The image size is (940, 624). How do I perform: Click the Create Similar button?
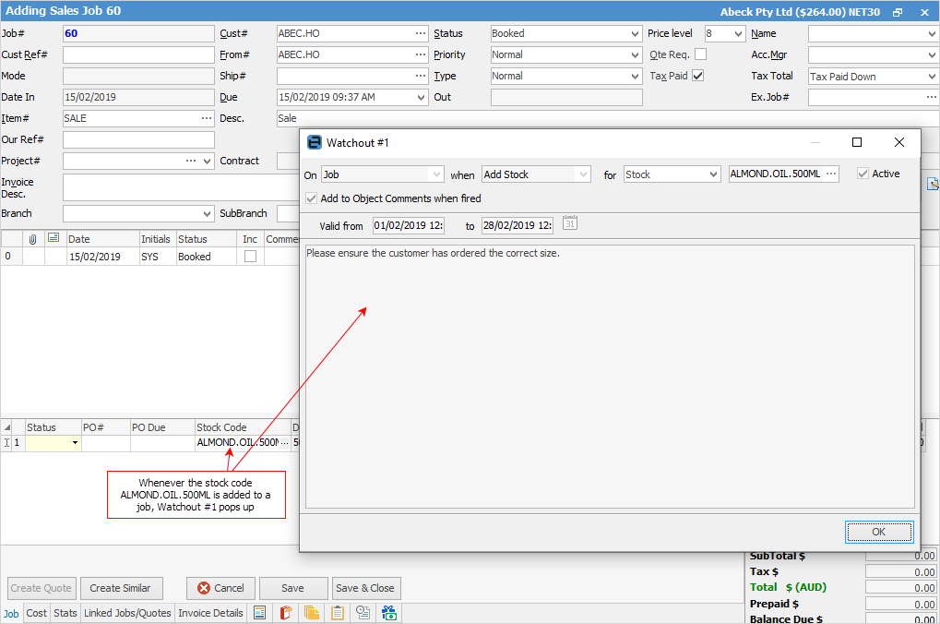tap(122, 588)
